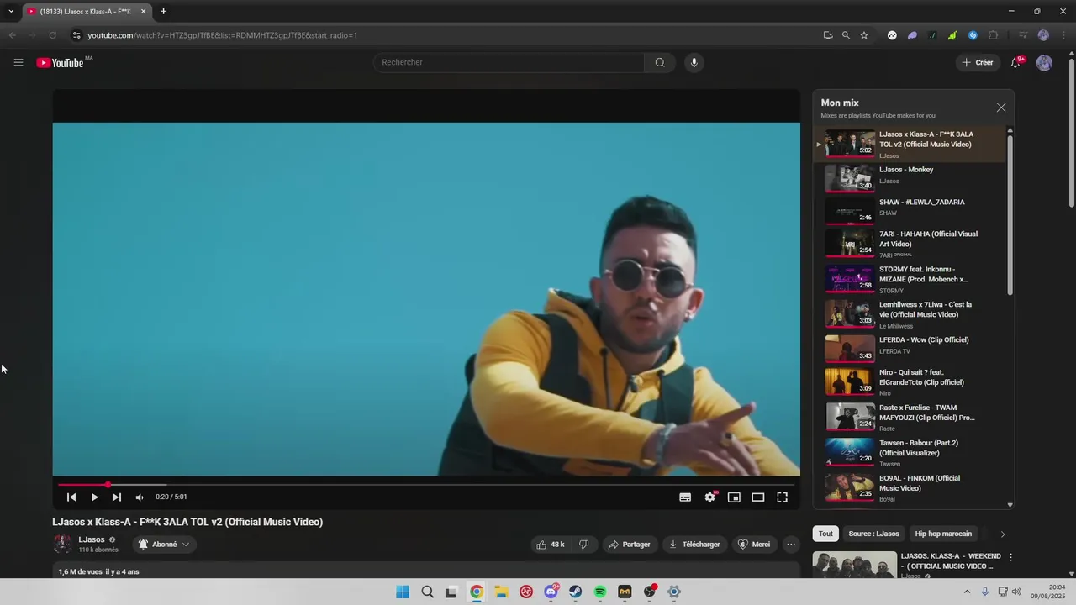Play the paused video
1076x605 pixels.
[94, 497]
